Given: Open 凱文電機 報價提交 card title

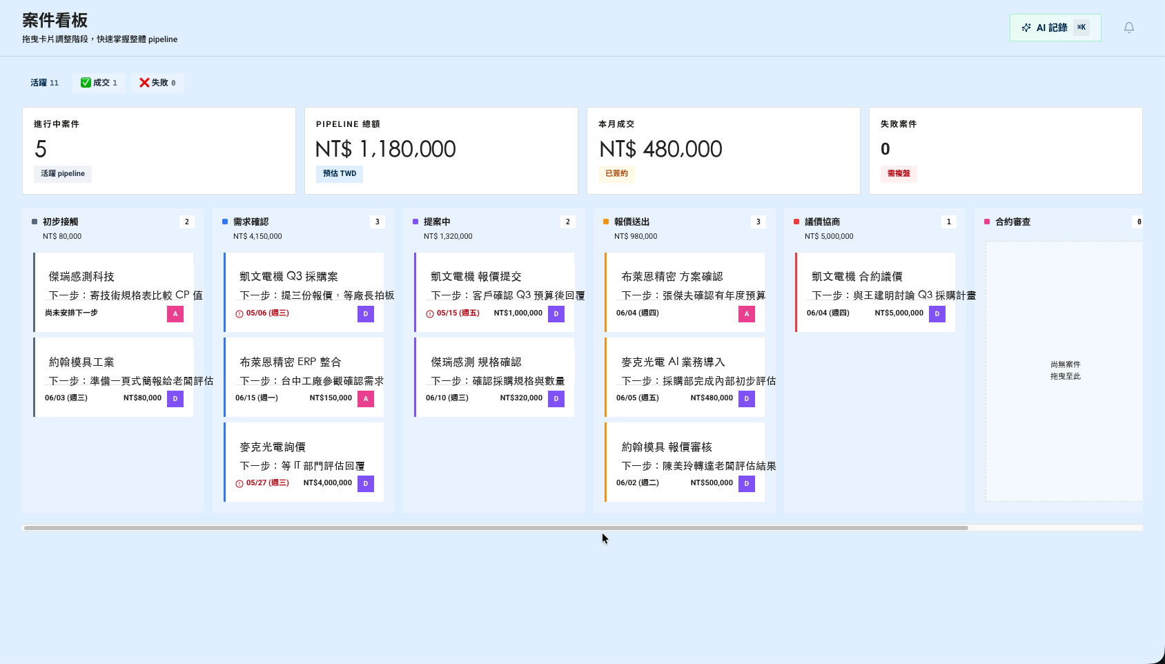Looking at the screenshot, I should pos(476,277).
